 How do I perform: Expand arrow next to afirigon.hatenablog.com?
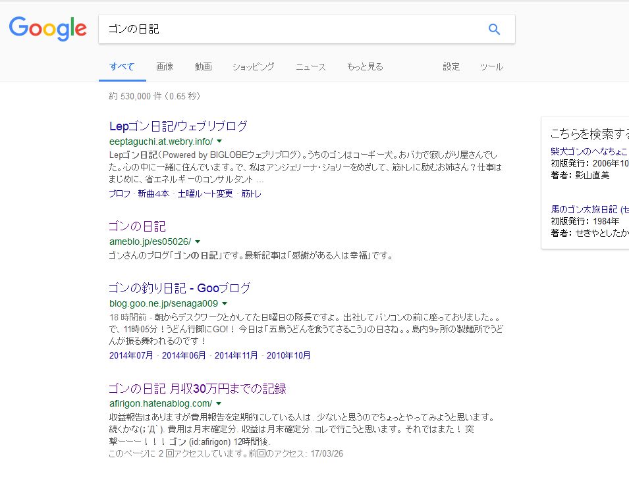coord(219,403)
